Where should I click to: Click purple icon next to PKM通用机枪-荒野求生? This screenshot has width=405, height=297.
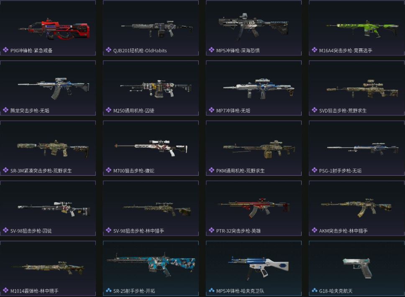(x=212, y=170)
